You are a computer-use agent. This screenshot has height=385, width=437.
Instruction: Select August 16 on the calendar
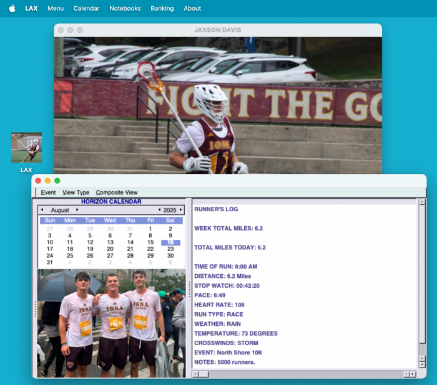(170, 242)
